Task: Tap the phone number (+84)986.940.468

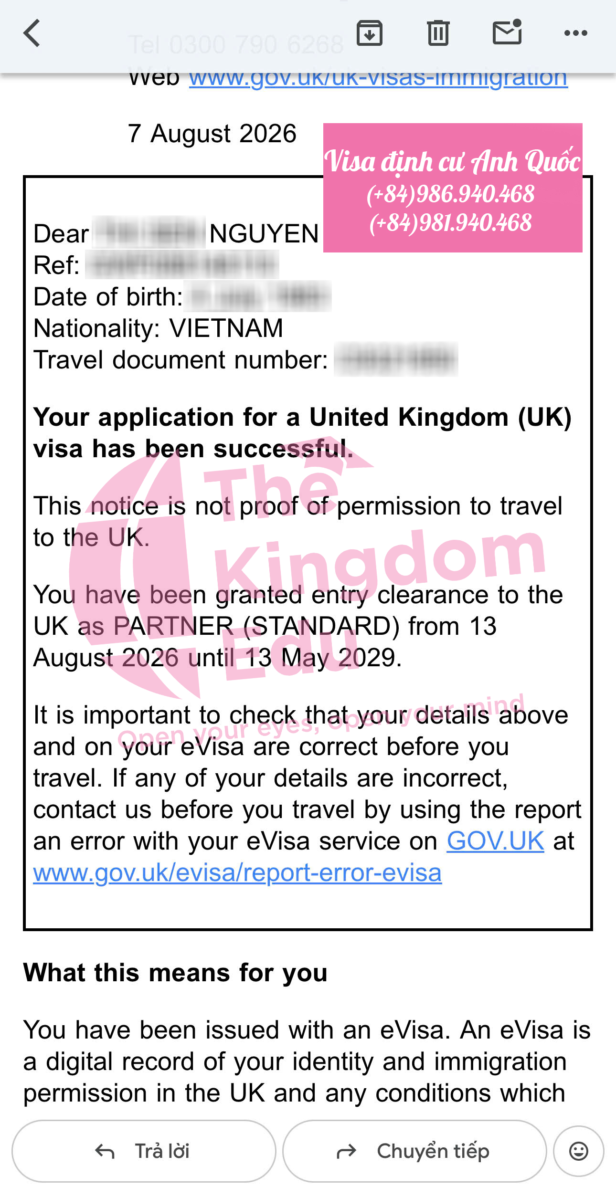Action: [x=450, y=194]
